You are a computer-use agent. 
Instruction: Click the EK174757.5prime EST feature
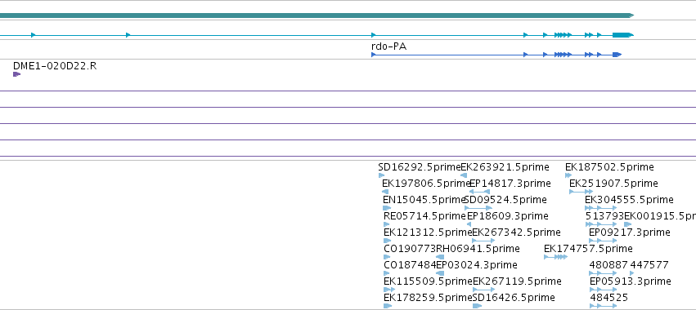coord(555,257)
